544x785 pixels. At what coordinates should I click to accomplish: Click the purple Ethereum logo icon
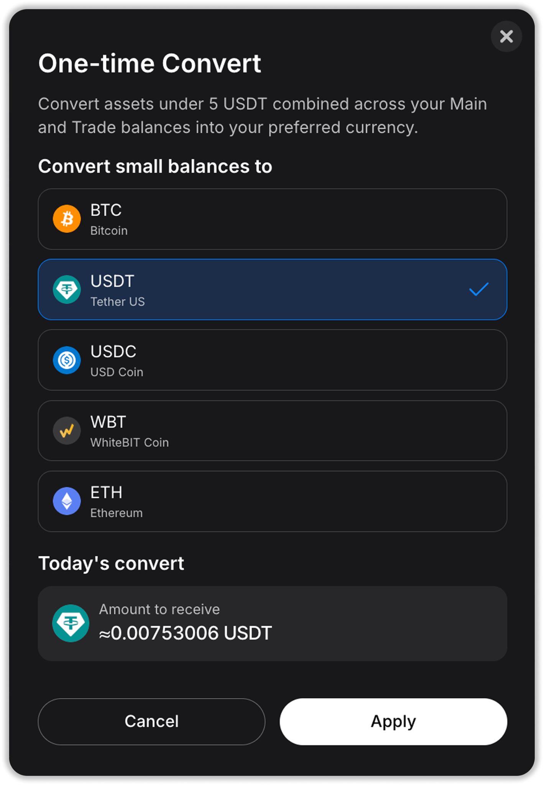pos(67,501)
